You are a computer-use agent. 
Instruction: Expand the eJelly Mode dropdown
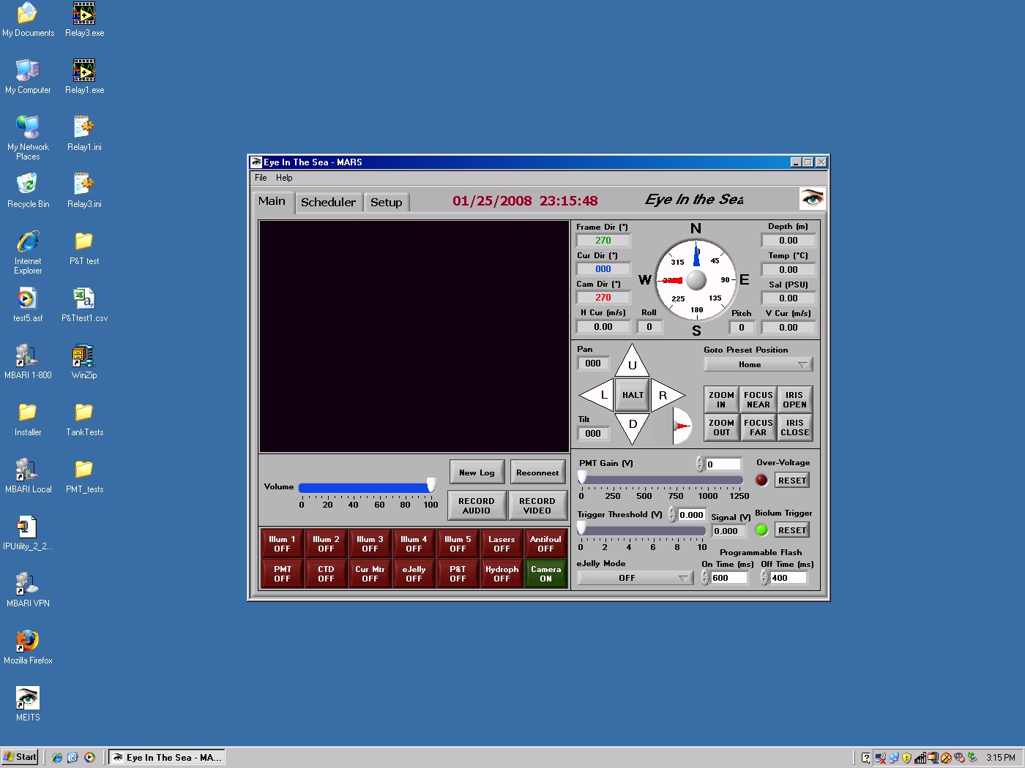(x=634, y=578)
